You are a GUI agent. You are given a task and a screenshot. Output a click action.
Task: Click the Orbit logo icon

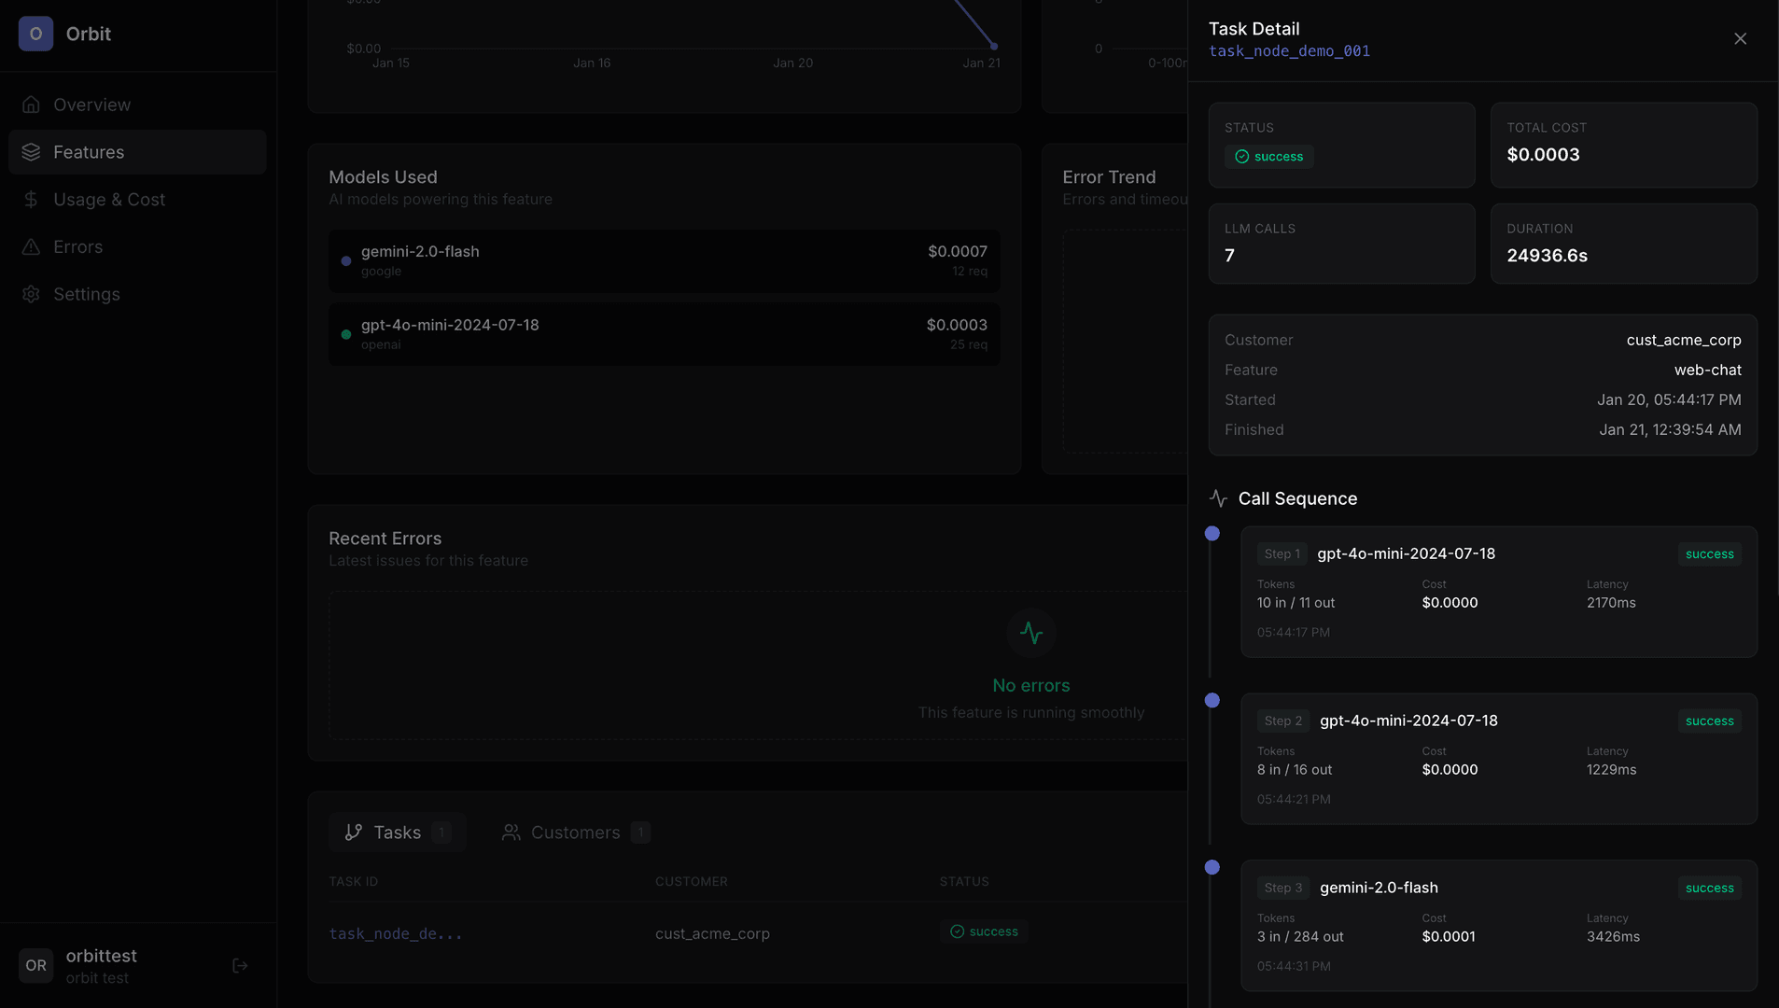[x=35, y=34]
